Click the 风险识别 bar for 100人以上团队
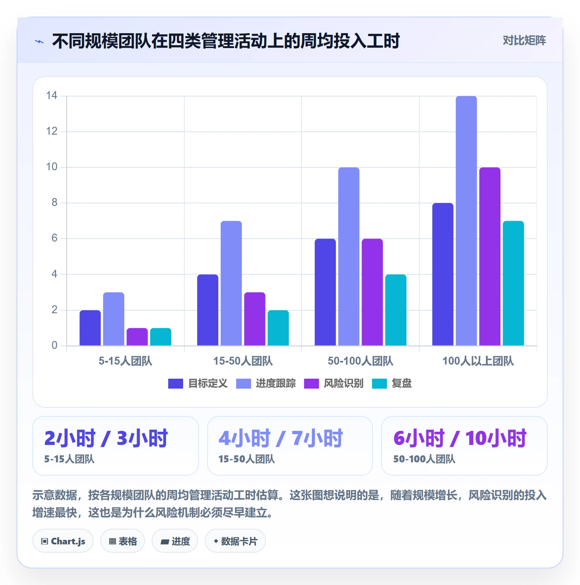580x585 pixels. (490, 256)
